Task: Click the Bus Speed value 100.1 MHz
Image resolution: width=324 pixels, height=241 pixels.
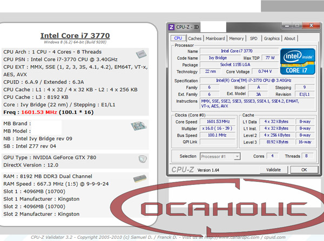Action: coord(218,135)
